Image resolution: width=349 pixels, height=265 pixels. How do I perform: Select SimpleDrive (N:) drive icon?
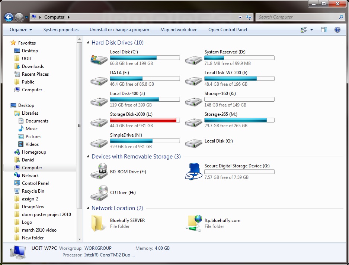pyautogui.click(x=99, y=143)
